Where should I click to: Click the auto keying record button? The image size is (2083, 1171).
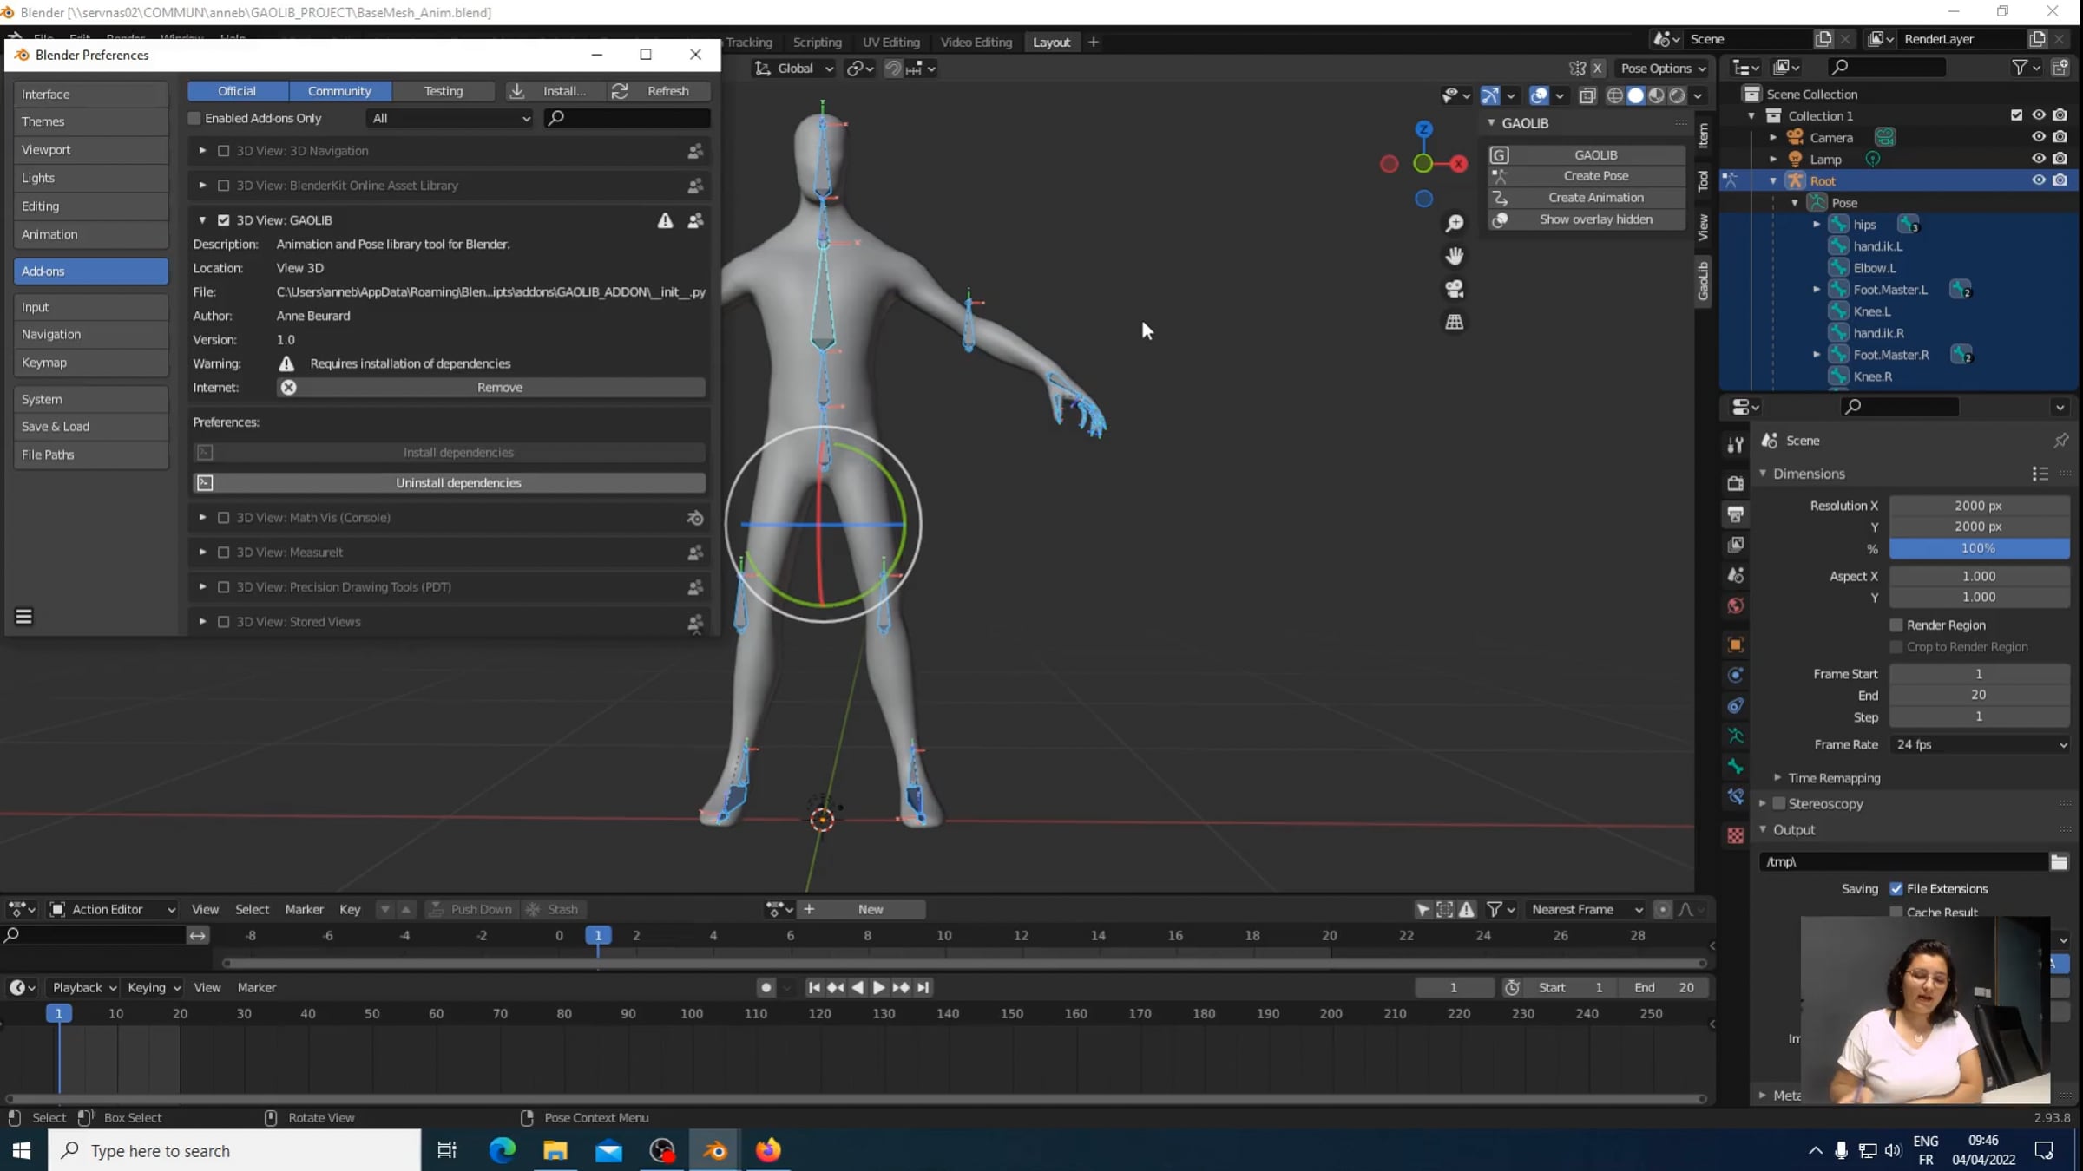pyautogui.click(x=766, y=987)
